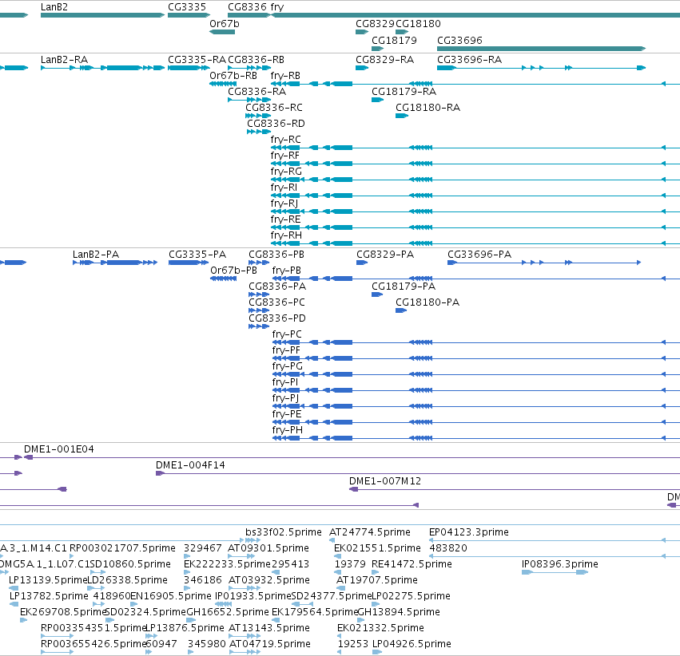
Task: Click the LanB2 gene arrow glyph
Action: coord(102,15)
